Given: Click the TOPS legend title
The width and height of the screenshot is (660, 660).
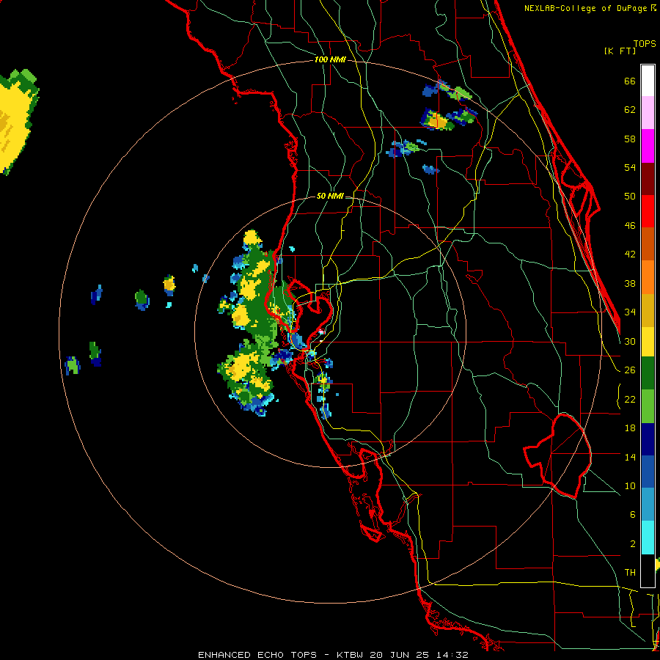Looking at the screenshot, I should (x=645, y=44).
